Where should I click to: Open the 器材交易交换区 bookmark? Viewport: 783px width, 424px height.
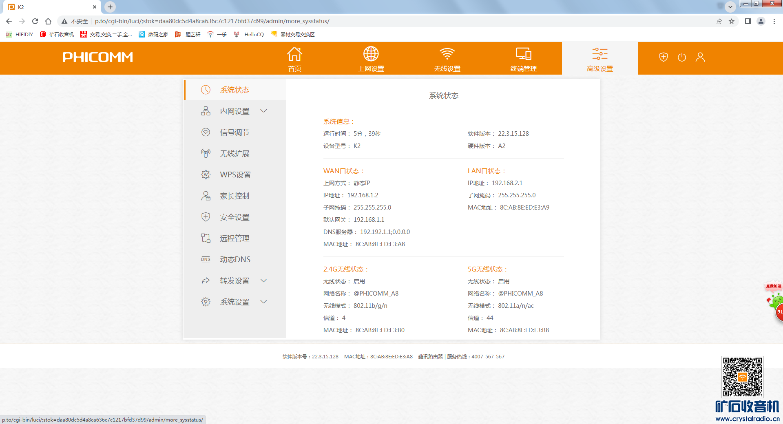[293, 34]
